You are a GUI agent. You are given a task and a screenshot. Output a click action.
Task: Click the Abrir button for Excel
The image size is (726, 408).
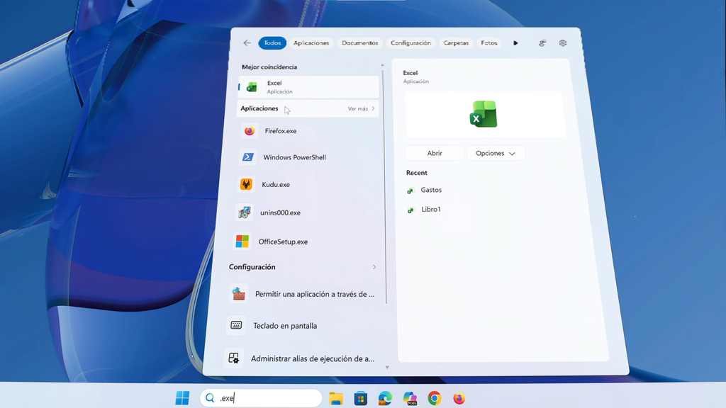(435, 153)
